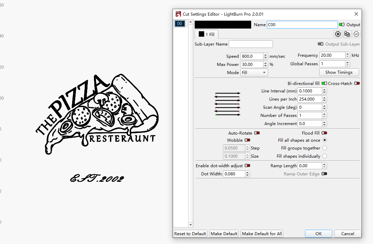Click the Dot Width field 0.080
The width and height of the screenshot is (373, 244).
tap(234, 174)
